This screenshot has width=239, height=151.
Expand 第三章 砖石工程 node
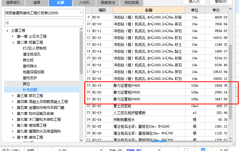[x=13, y=96]
